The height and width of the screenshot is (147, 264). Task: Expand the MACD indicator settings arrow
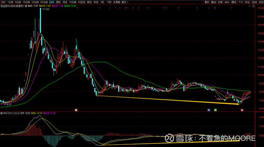coord(1,113)
